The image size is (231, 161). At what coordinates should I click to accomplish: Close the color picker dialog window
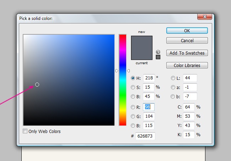click(x=205, y=17)
